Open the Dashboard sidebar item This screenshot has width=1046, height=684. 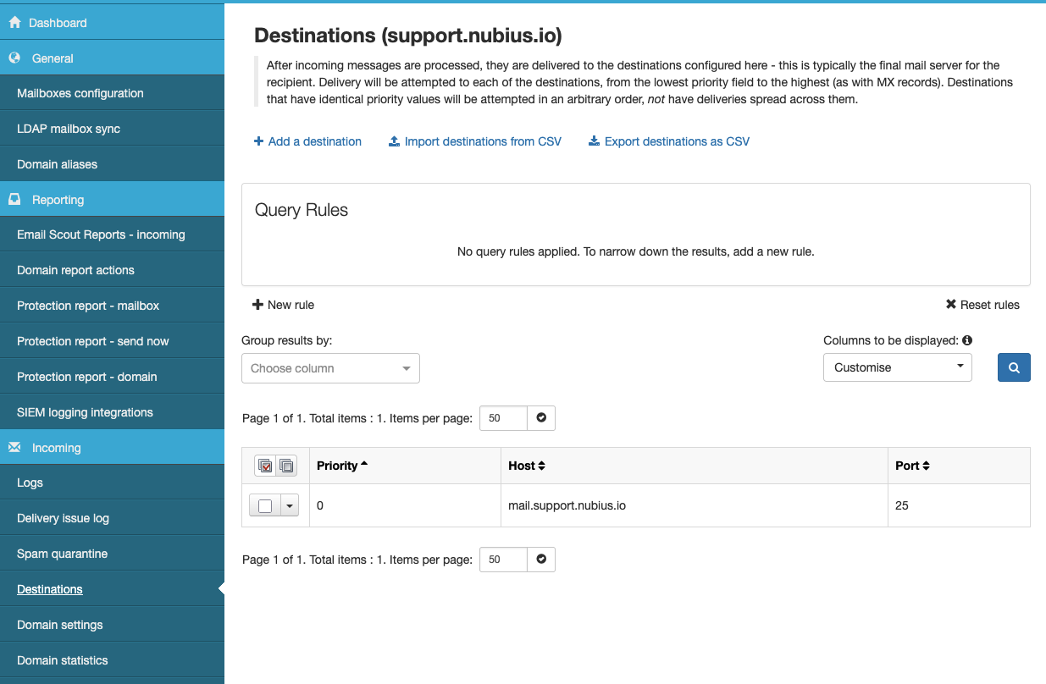tap(58, 23)
